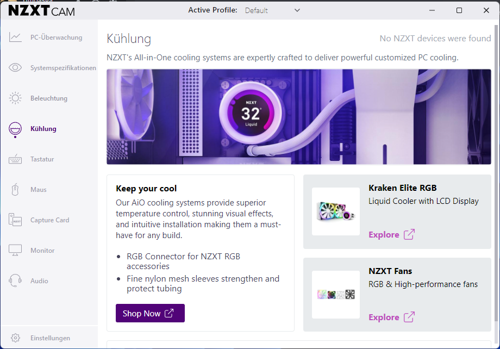
Task: Click the external-link icon in Shop Now button
Action: click(x=169, y=313)
